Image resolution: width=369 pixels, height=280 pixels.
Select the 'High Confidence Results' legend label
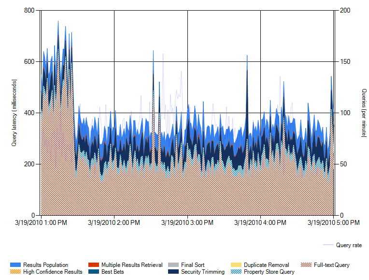(x=53, y=272)
